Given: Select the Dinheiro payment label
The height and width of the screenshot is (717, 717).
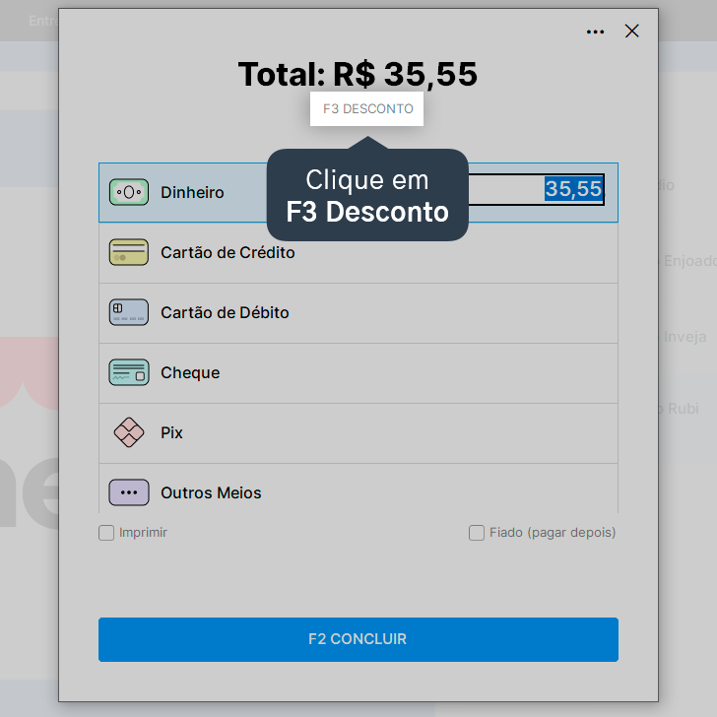Looking at the screenshot, I should point(192,192).
